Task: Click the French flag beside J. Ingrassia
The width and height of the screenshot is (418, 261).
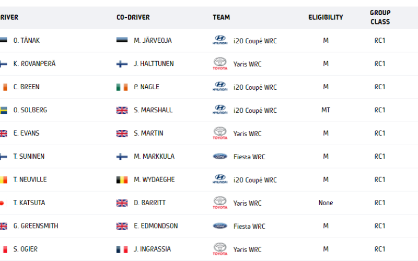Action: pyautogui.click(x=122, y=250)
